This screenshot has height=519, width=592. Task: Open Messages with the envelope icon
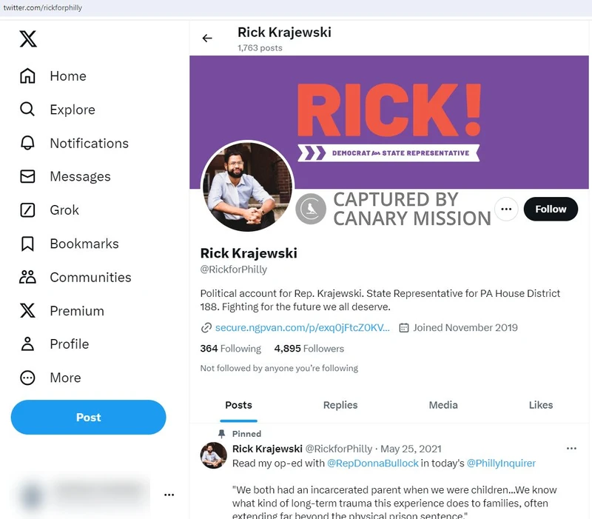click(27, 176)
